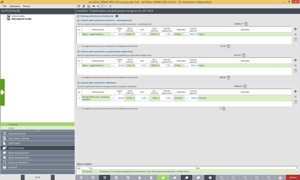
Task: Open calculator next to heating energy demand value
Action: [246, 24]
